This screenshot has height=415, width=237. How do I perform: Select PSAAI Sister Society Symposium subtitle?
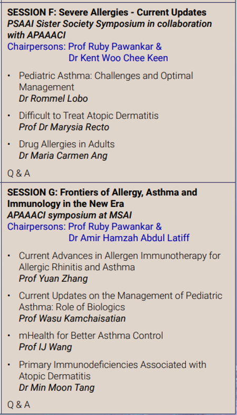tap(109, 29)
